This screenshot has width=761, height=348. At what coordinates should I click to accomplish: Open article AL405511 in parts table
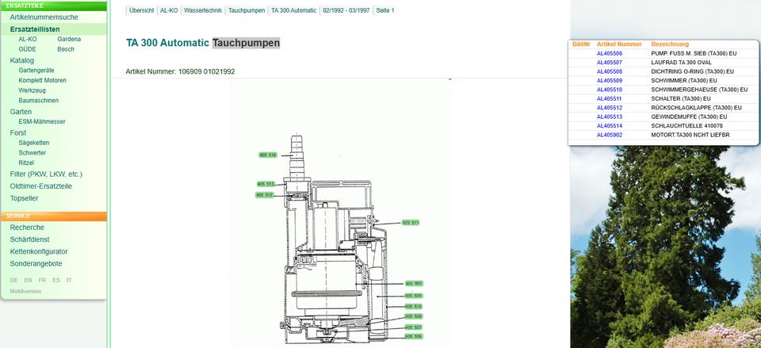tap(609, 98)
